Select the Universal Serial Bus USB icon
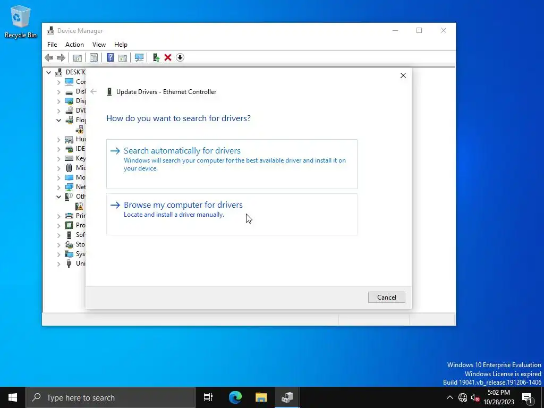 69,263
